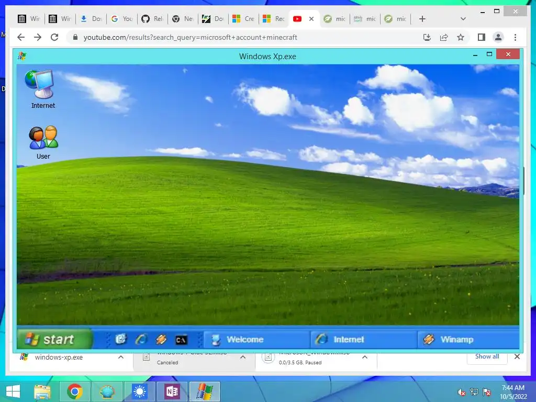Open the clock showing 7:44 AM

[x=513, y=392]
